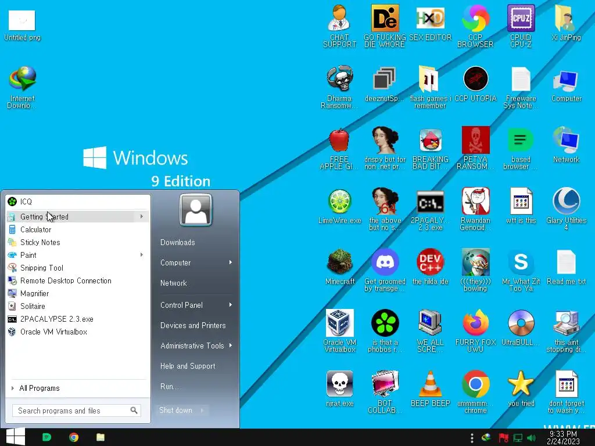Expand the Administrative Tools submenu arrow
This screenshot has height=446, width=595.
pos(230,346)
